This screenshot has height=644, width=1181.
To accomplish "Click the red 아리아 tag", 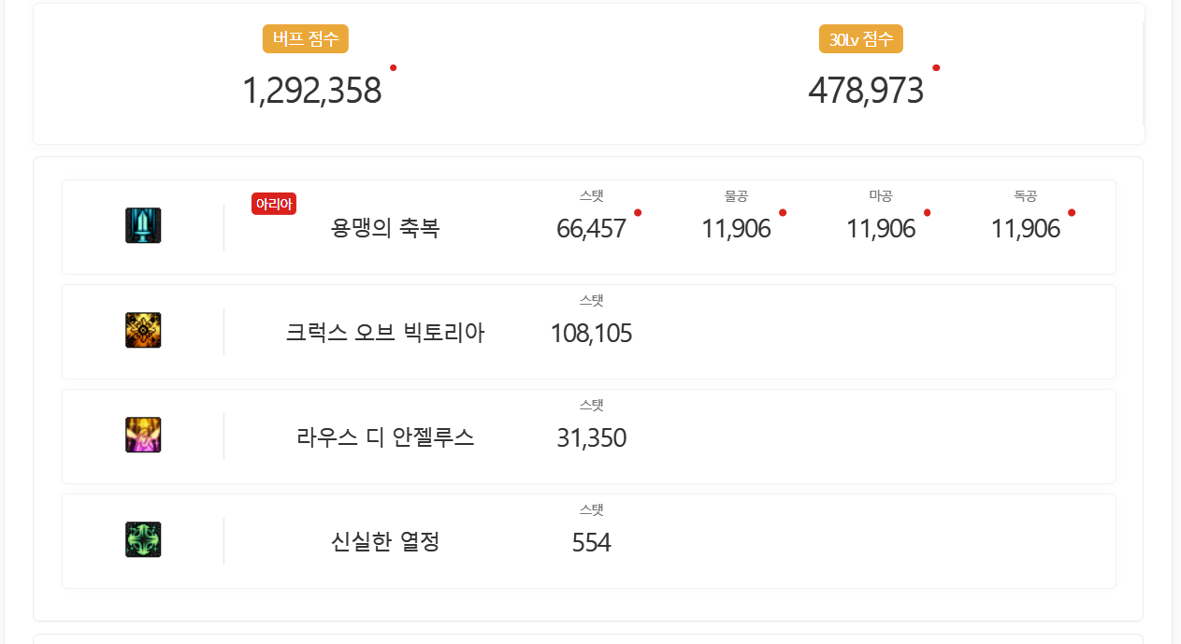I will [274, 204].
